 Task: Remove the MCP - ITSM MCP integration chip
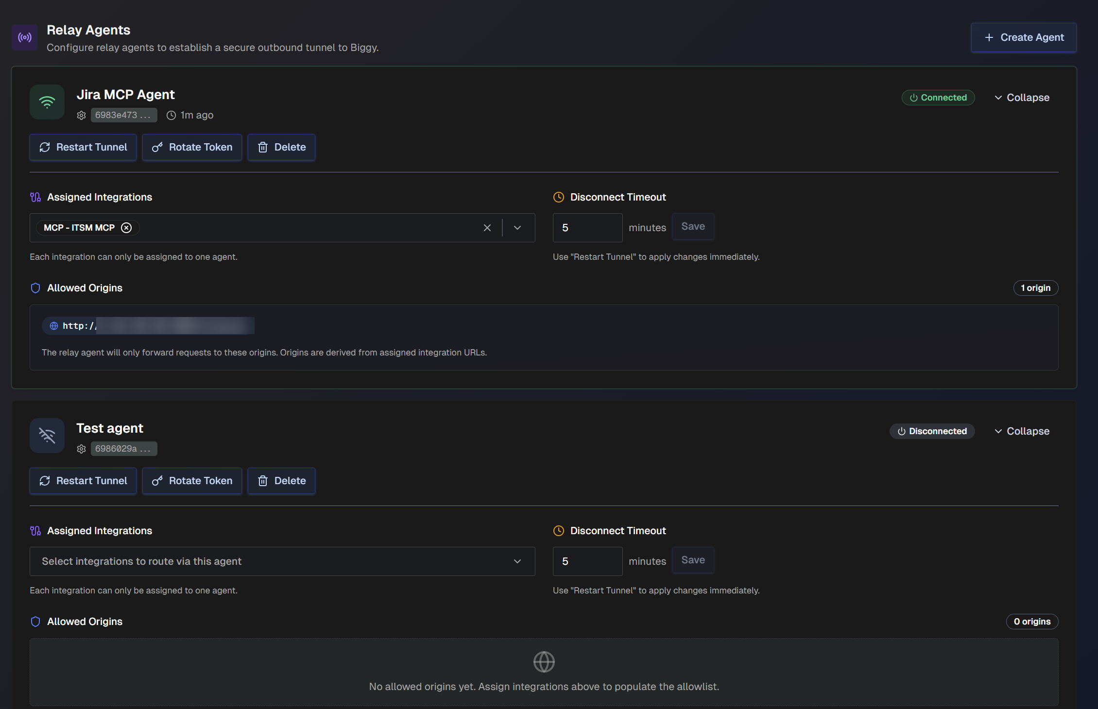[126, 228]
